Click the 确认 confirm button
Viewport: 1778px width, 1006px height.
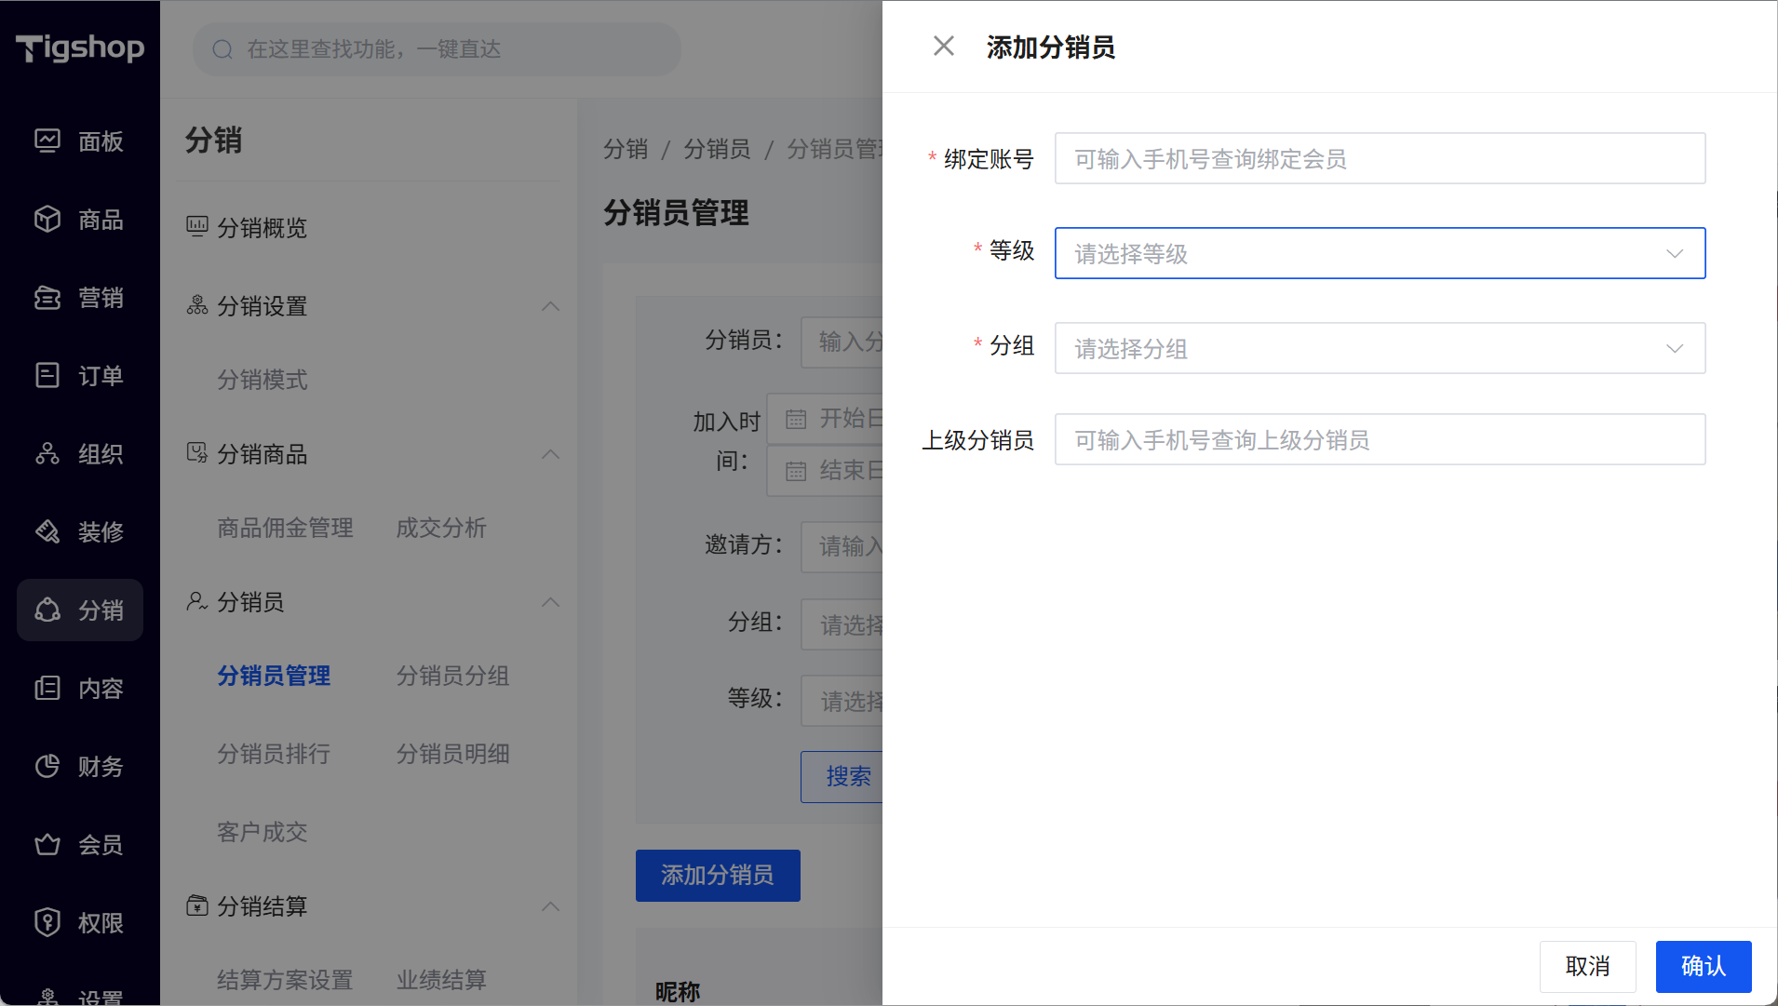click(x=1703, y=966)
